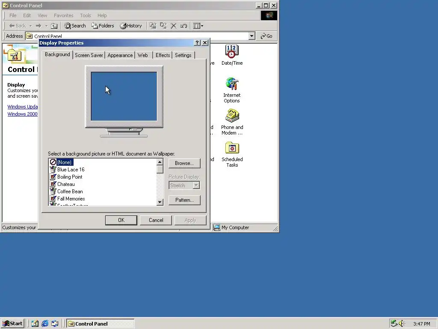Click Cancel in Display Properties
Screen dimensions: 438x329
[156, 220]
